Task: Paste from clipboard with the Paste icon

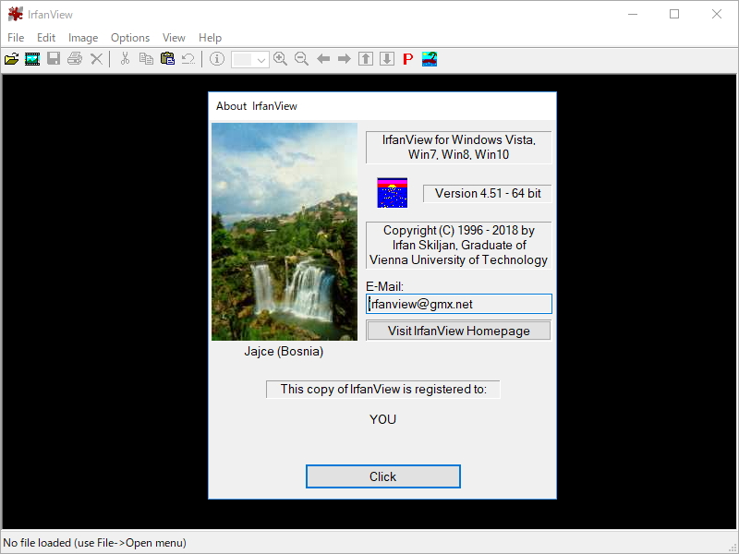Action: 168,58
